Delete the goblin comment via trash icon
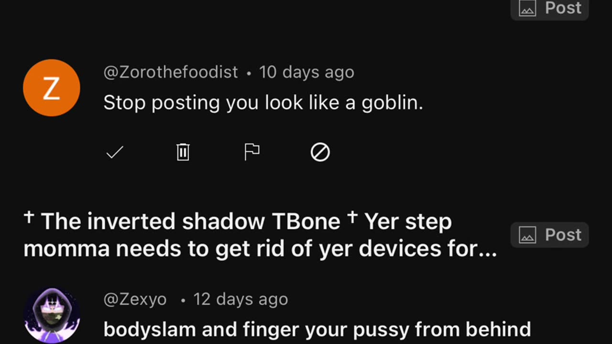Image resolution: width=612 pixels, height=344 pixels. pyautogui.click(x=183, y=152)
